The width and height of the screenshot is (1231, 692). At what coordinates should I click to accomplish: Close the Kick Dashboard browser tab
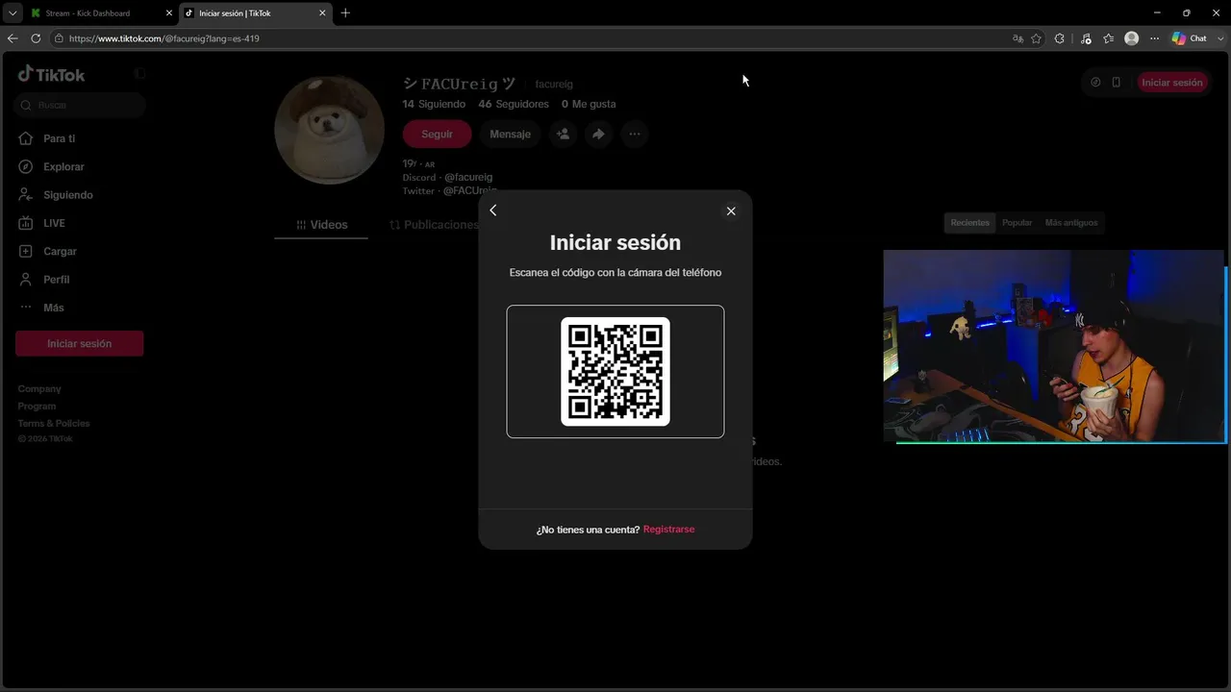pyautogui.click(x=169, y=13)
